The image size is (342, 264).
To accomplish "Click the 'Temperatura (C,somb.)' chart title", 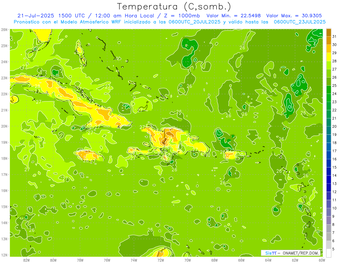I will click(x=174, y=7).
